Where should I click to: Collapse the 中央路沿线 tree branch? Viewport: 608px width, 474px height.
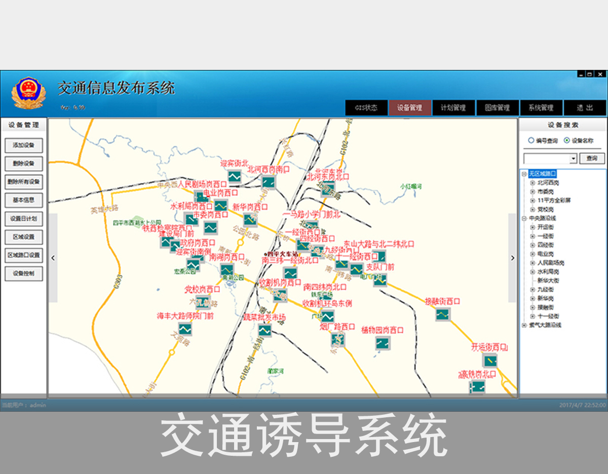pyautogui.click(x=524, y=218)
